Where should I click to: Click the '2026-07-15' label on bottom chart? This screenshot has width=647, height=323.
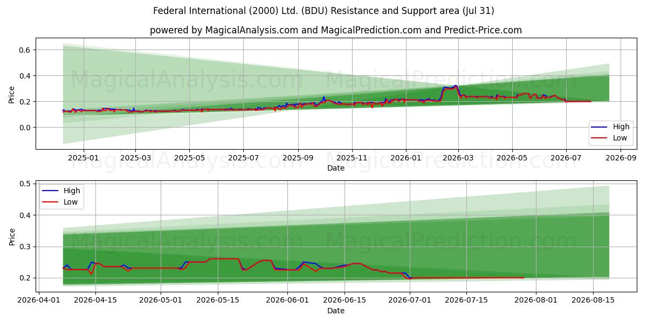click(x=466, y=301)
